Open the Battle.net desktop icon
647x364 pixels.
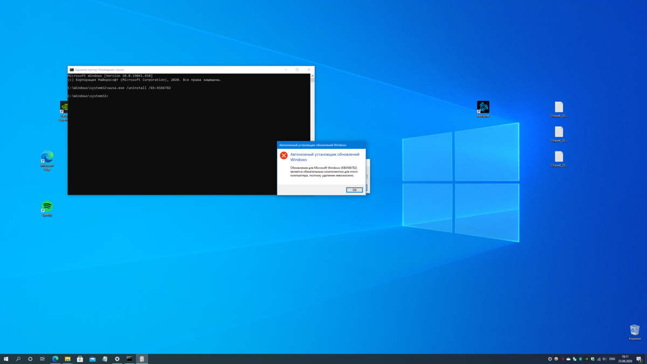483,107
